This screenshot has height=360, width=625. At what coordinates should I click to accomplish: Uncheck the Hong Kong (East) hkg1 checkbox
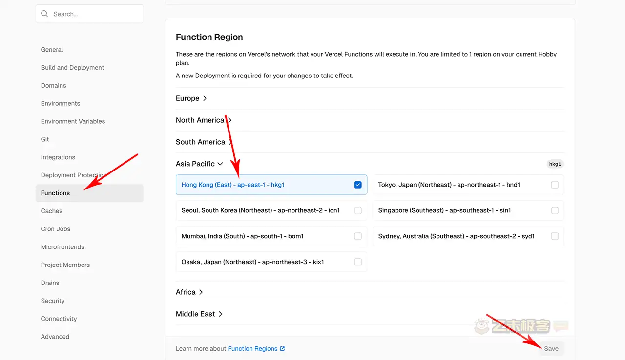point(358,185)
